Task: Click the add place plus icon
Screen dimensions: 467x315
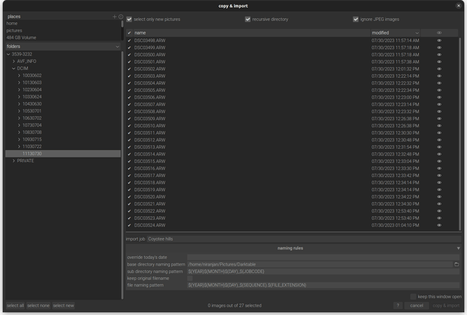Action: [x=114, y=16]
